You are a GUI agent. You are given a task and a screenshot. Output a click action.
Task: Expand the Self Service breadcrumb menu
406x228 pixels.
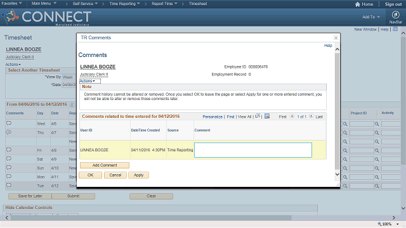point(85,4)
